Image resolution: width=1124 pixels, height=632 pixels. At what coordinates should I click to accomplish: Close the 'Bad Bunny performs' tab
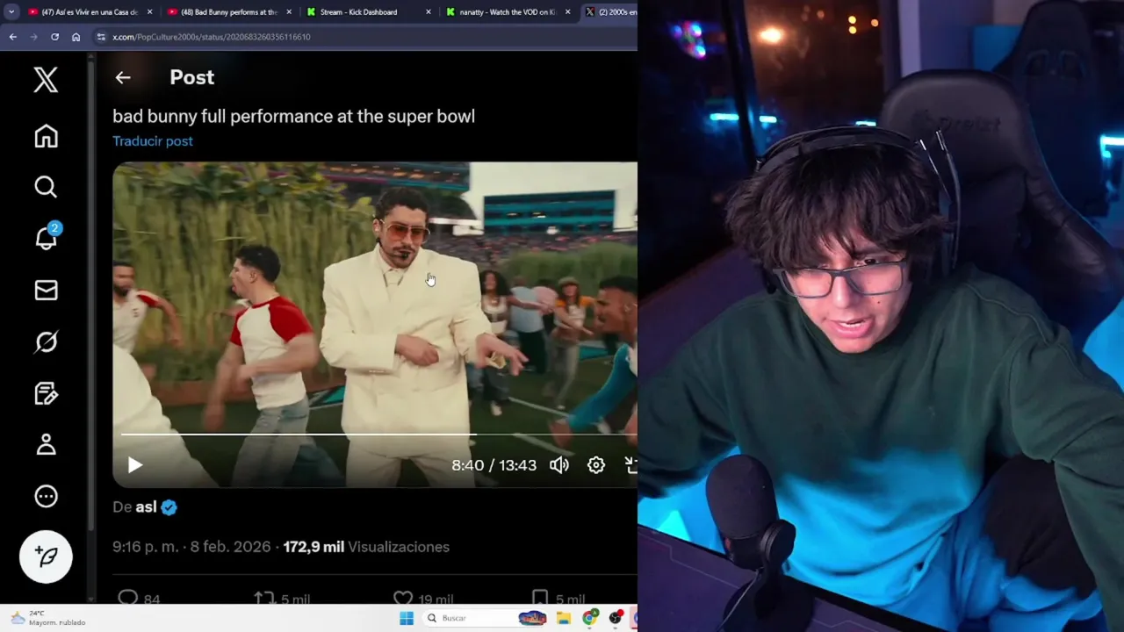289,12
